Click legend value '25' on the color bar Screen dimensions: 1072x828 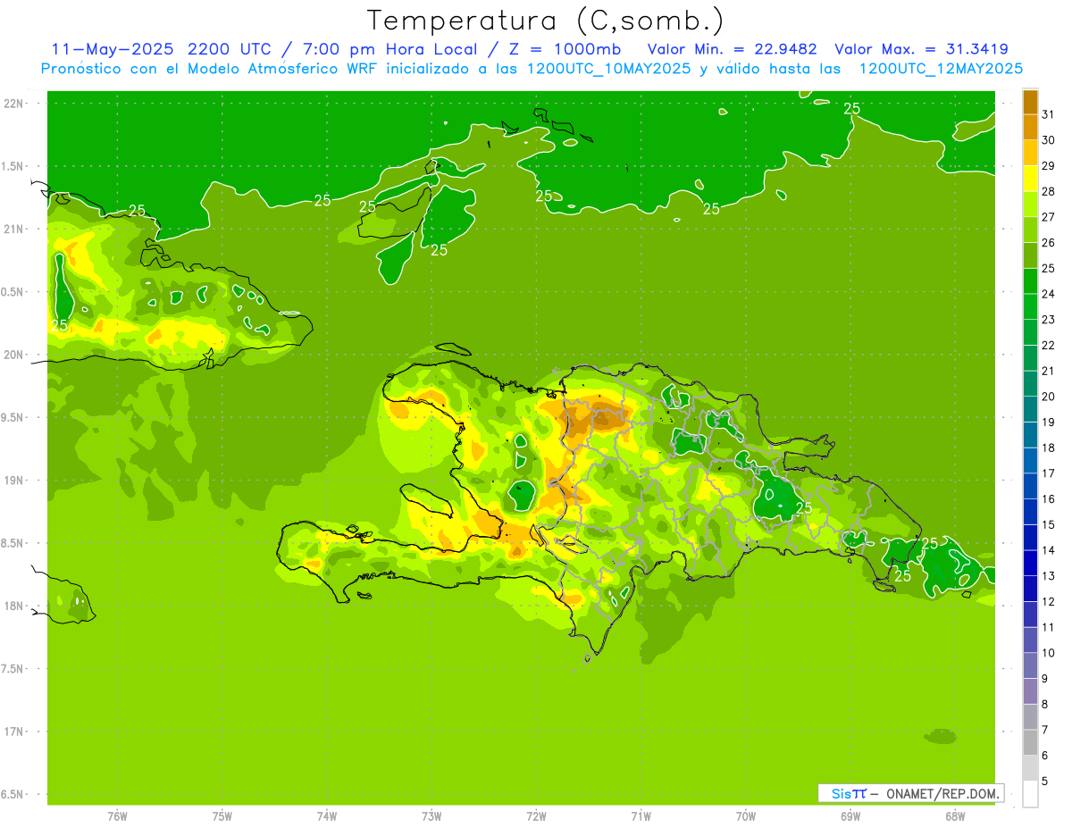coord(1048,268)
